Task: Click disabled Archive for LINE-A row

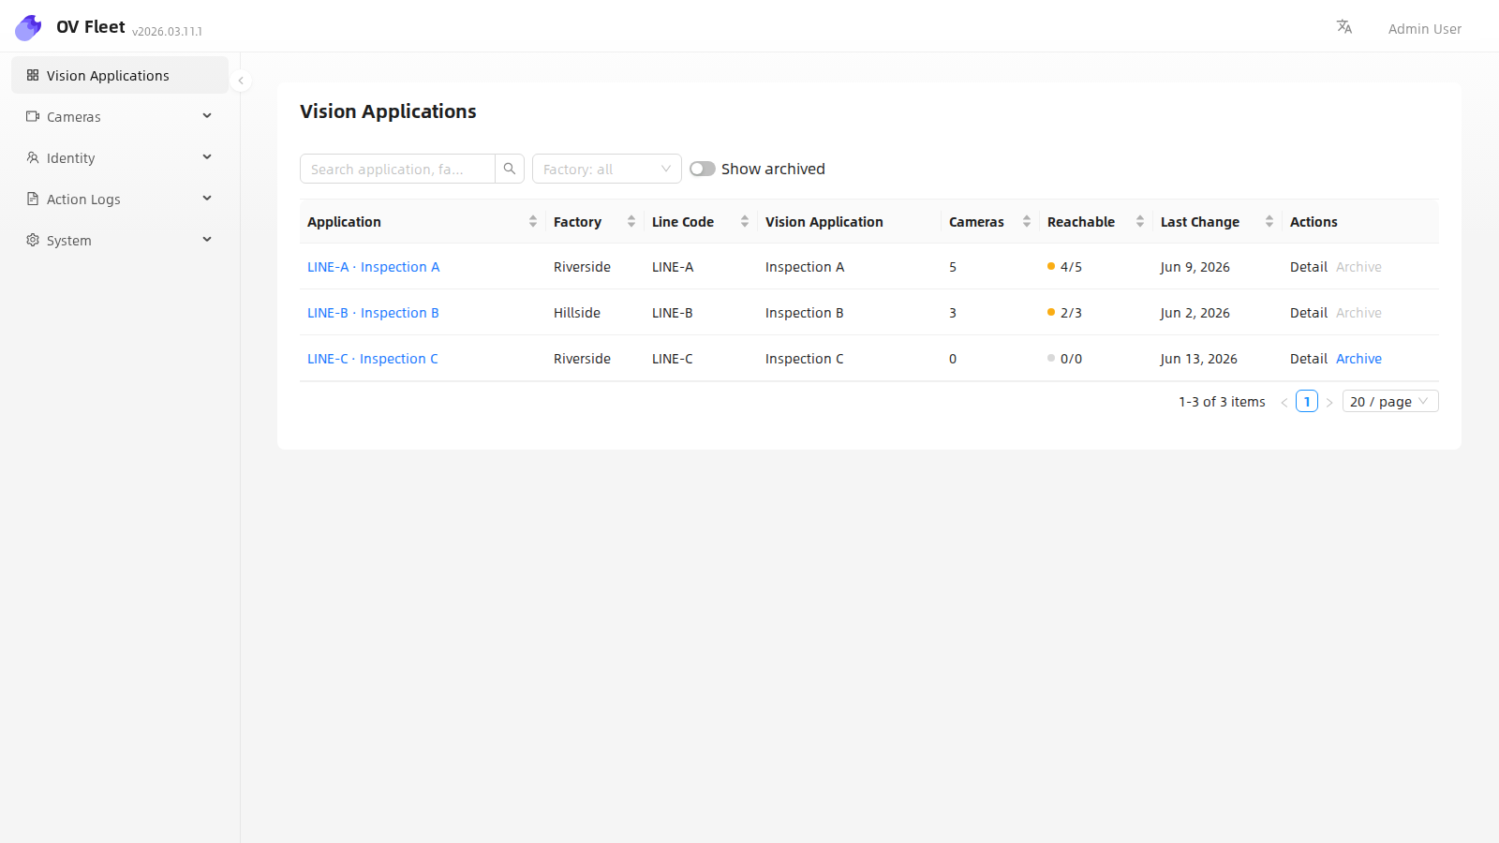Action: (x=1358, y=267)
